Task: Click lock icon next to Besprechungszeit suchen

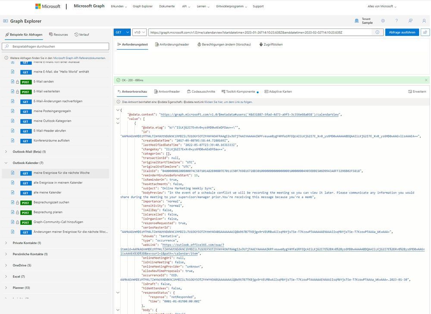Action: [x=17, y=203]
